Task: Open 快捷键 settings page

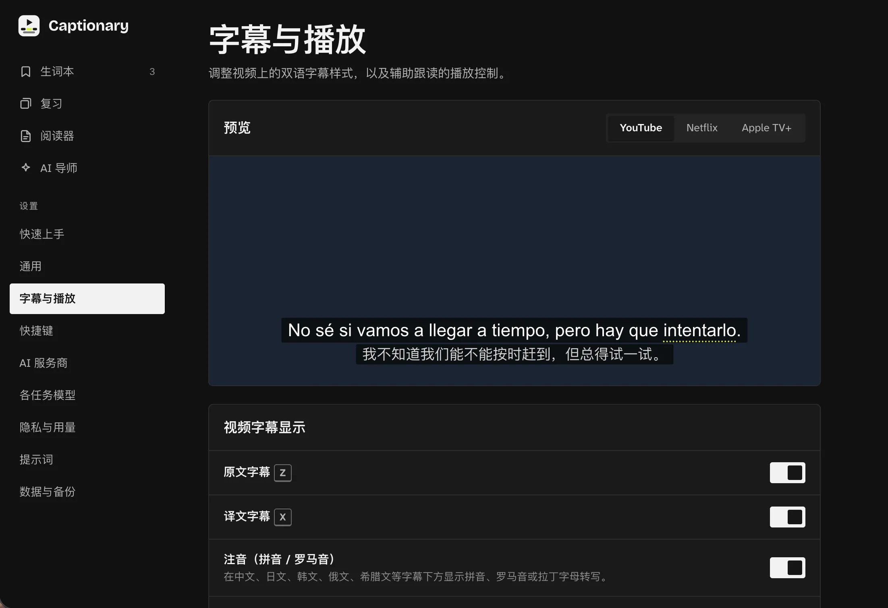Action: point(87,331)
